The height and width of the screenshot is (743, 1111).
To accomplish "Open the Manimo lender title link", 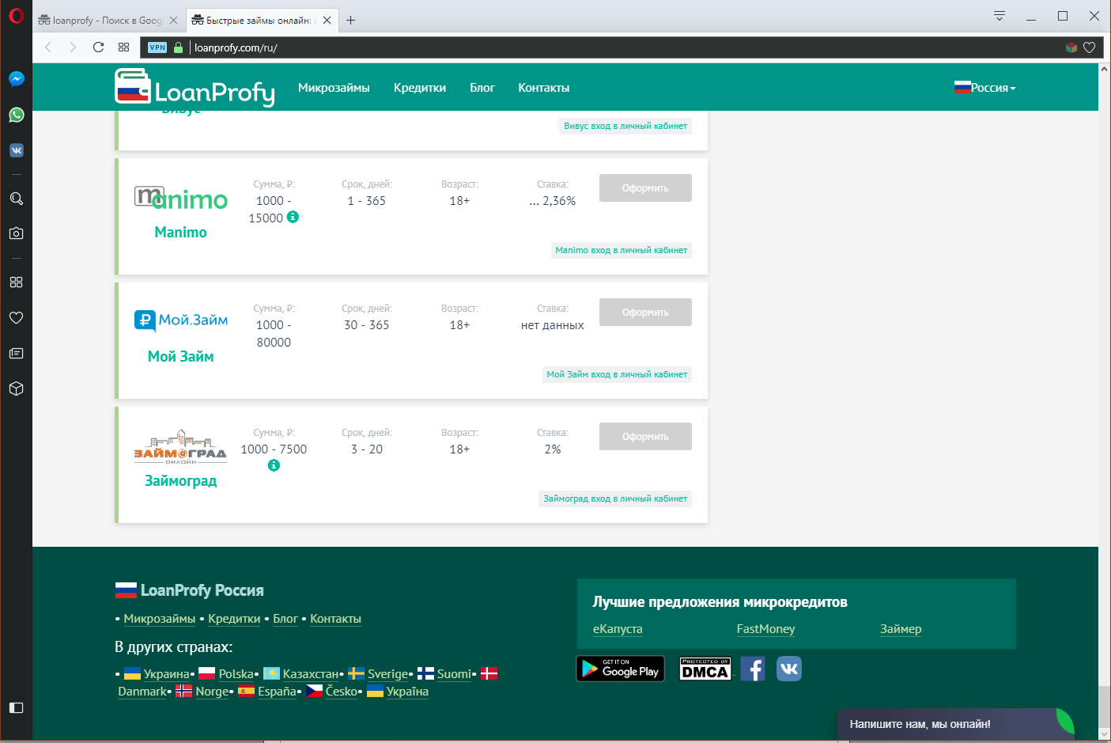I will pyautogui.click(x=180, y=232).
